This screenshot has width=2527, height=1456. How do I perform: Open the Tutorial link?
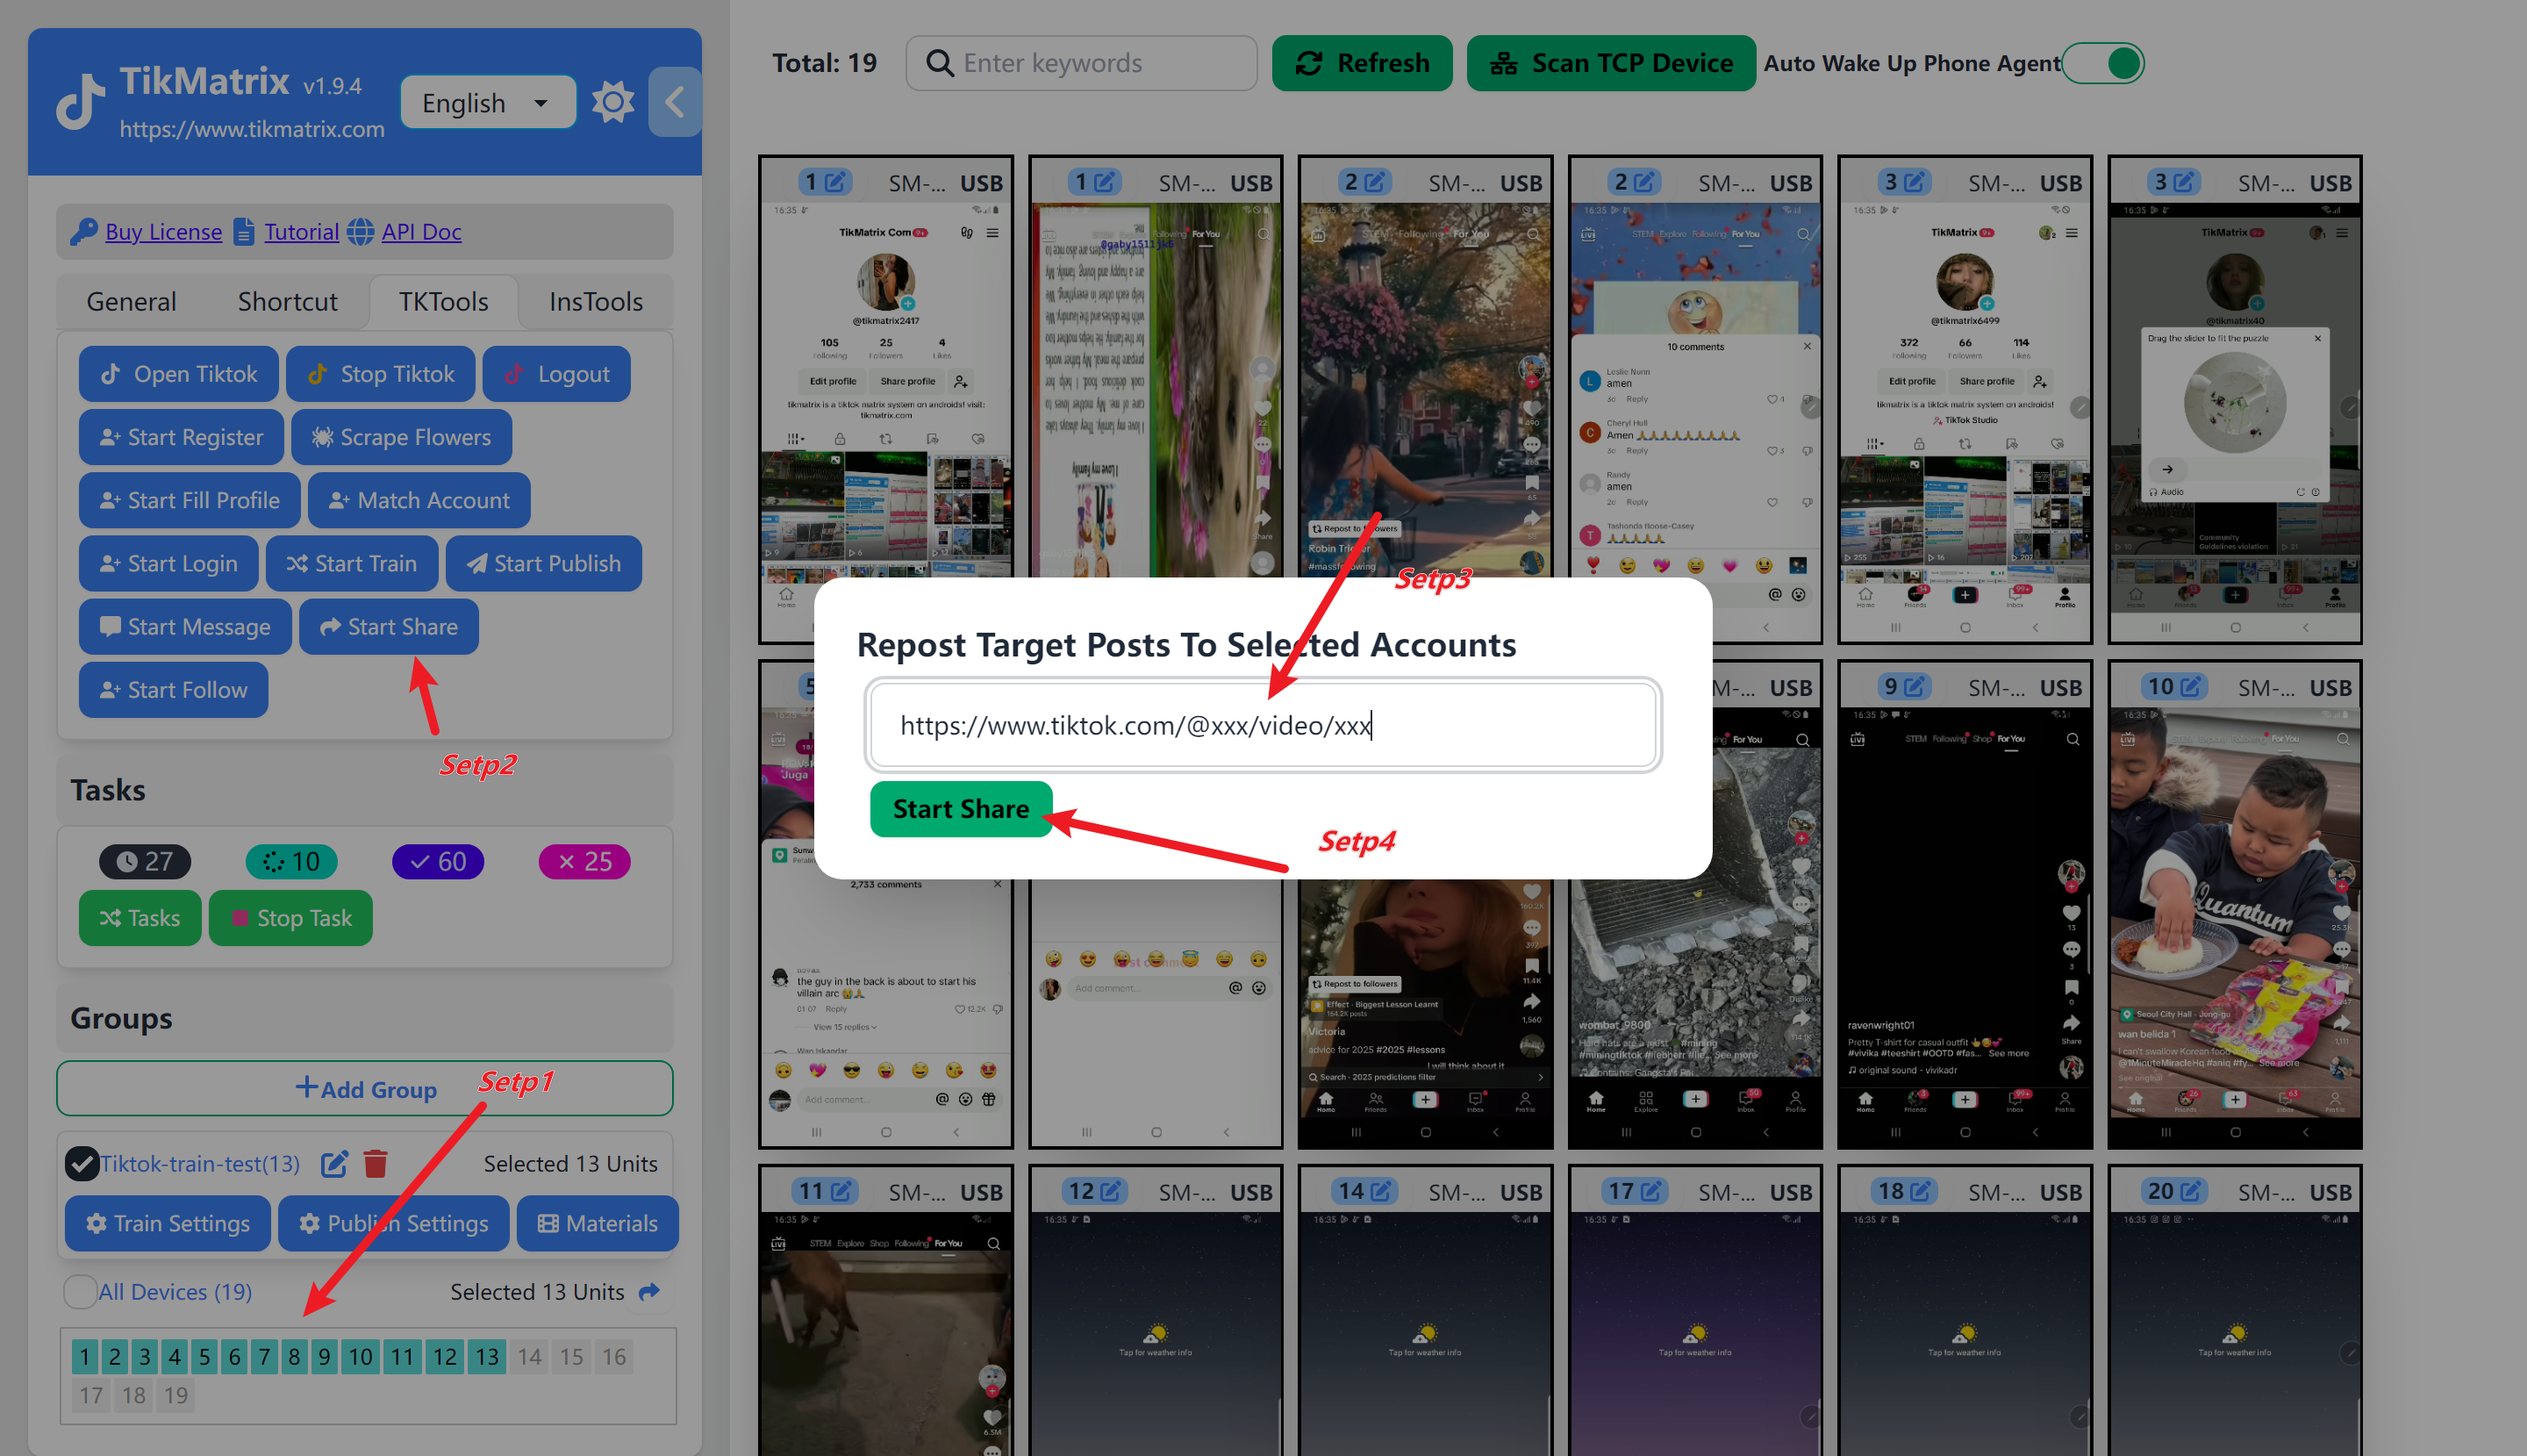point(301,232)
